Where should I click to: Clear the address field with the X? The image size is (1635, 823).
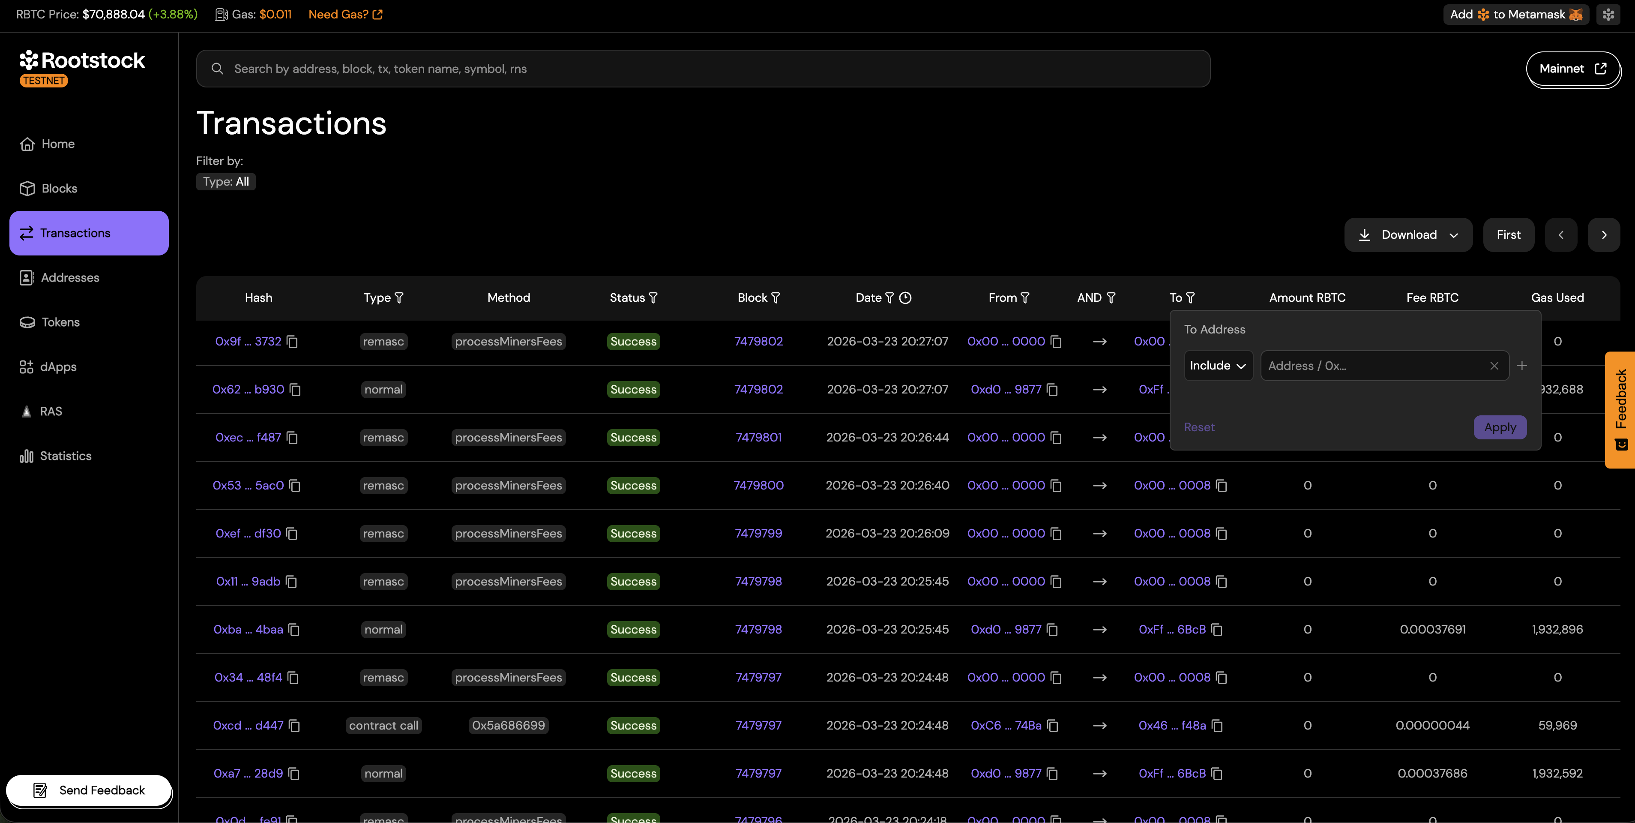pos(1494,366)
